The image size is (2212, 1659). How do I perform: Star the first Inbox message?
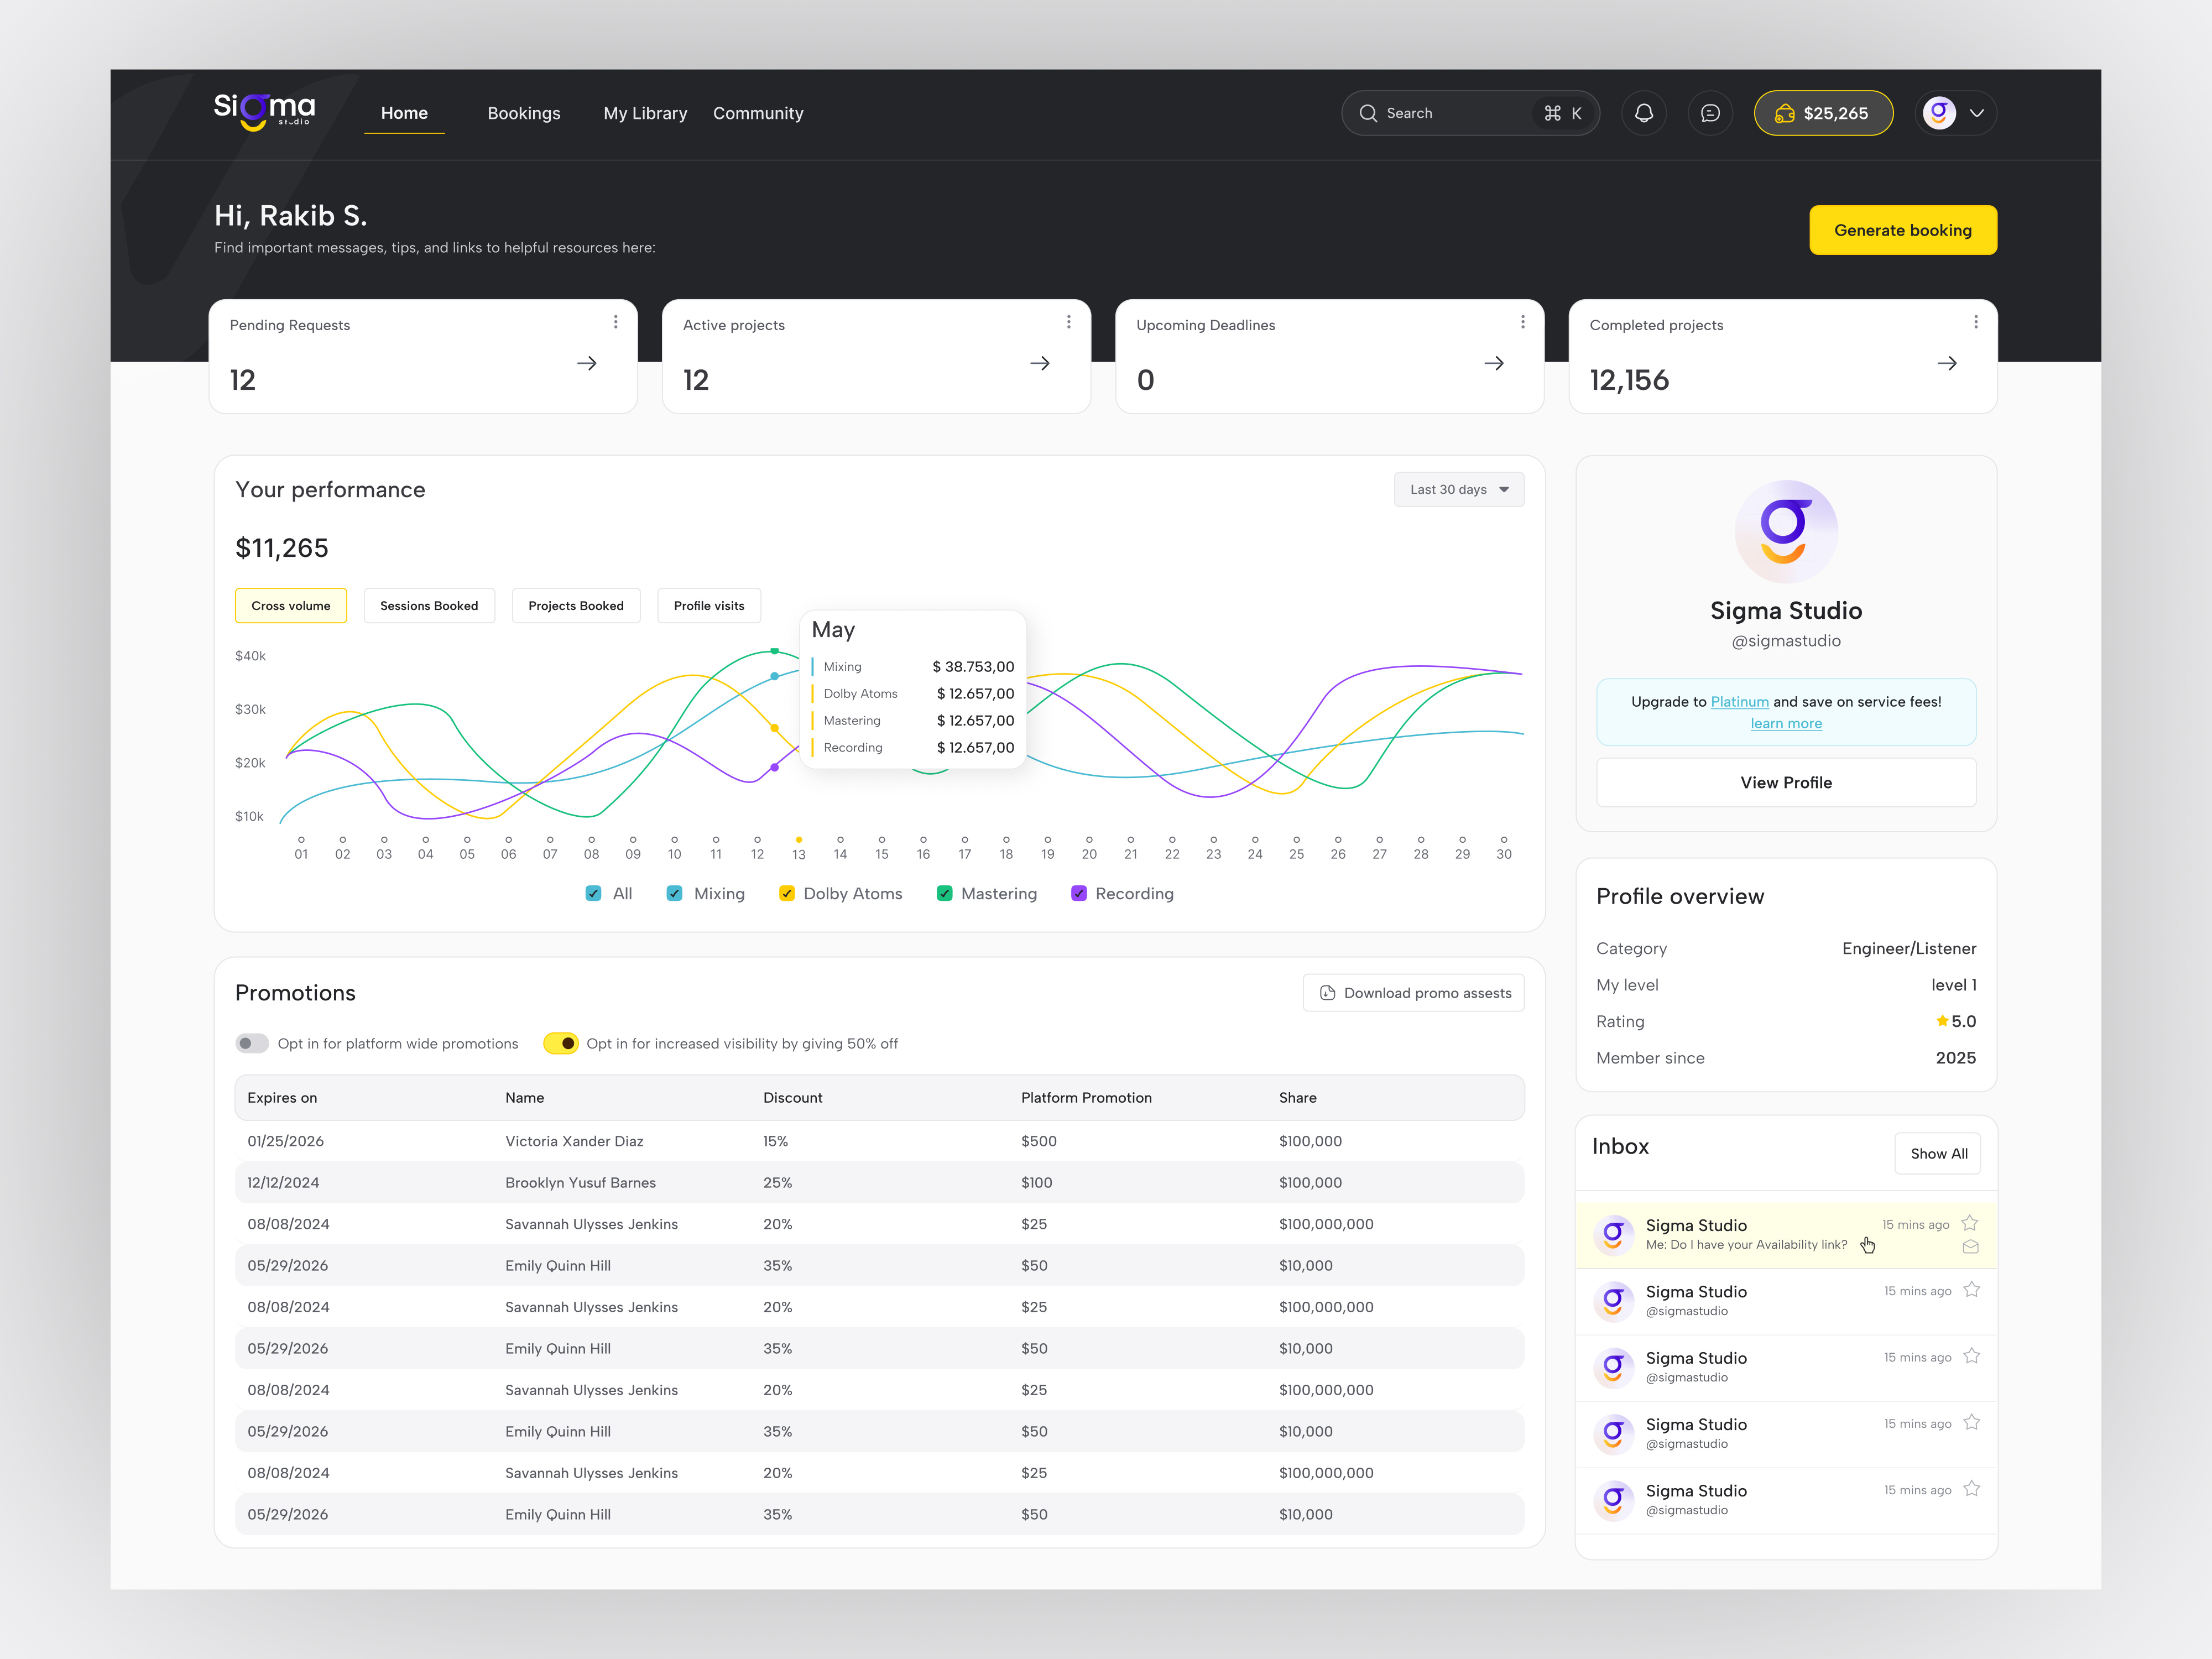(1969, 1223)
